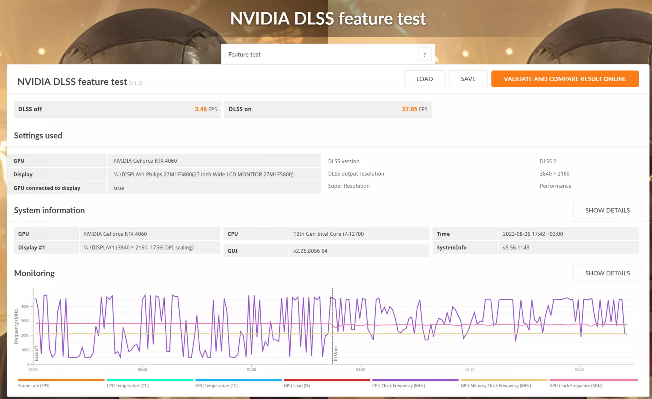Select the Philips 27M1F5800 display value
652x399 pixels.
pyautogui.click(x=204, y=174)
